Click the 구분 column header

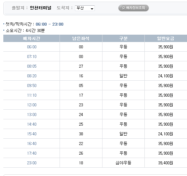[x=123, y=38]
